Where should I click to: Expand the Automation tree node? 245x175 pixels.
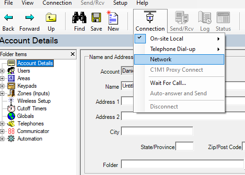[2, 139]
